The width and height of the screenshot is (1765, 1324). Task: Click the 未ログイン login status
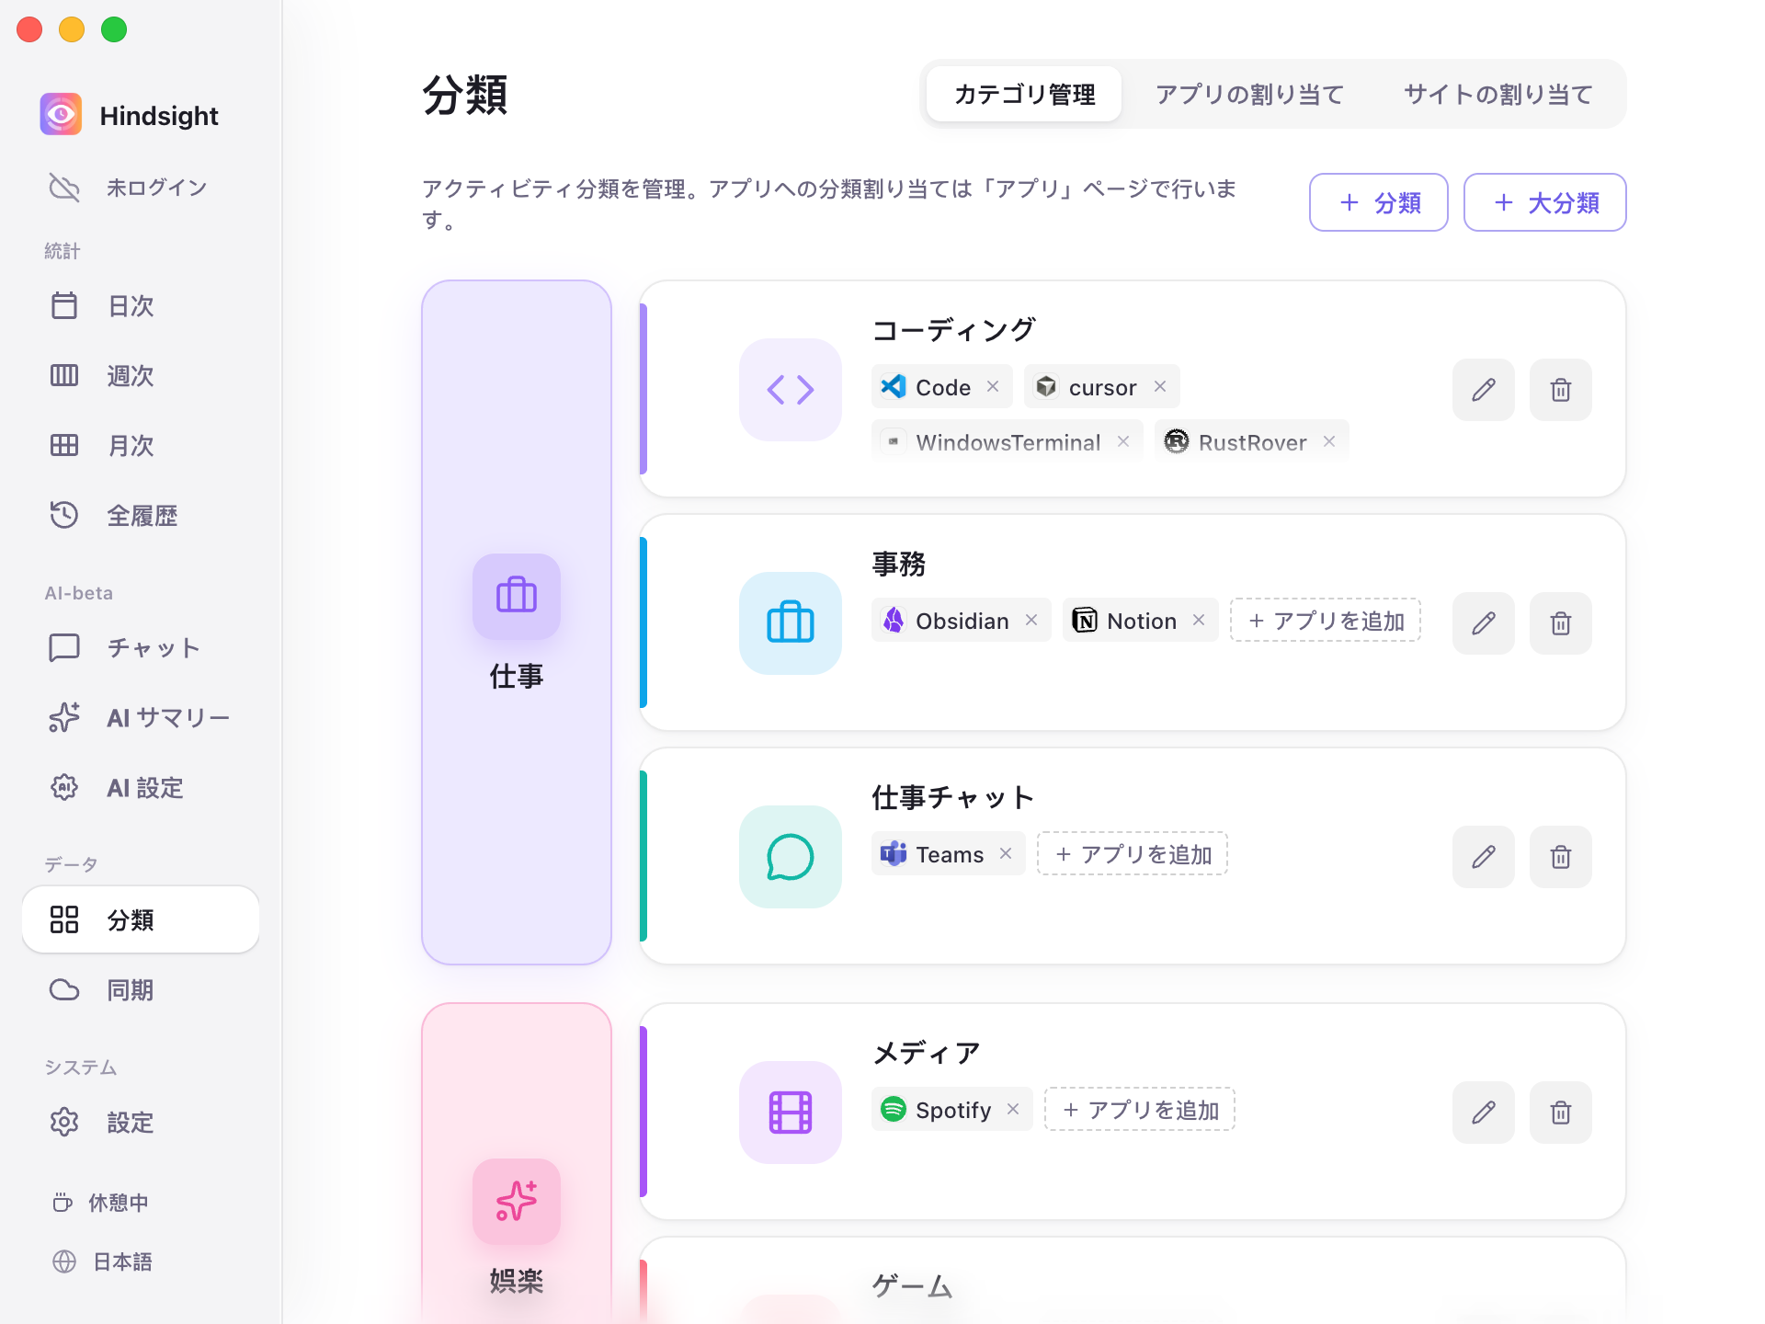(x=141, y=188)
